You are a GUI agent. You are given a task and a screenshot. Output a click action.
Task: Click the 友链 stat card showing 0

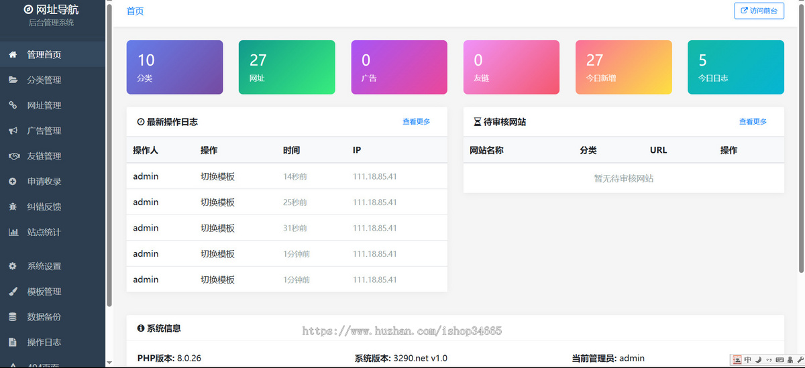(511, 67)
